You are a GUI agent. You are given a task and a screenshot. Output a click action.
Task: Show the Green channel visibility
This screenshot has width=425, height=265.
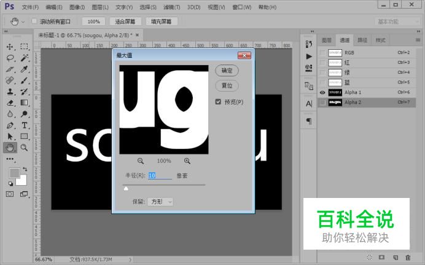click(322, 73)
